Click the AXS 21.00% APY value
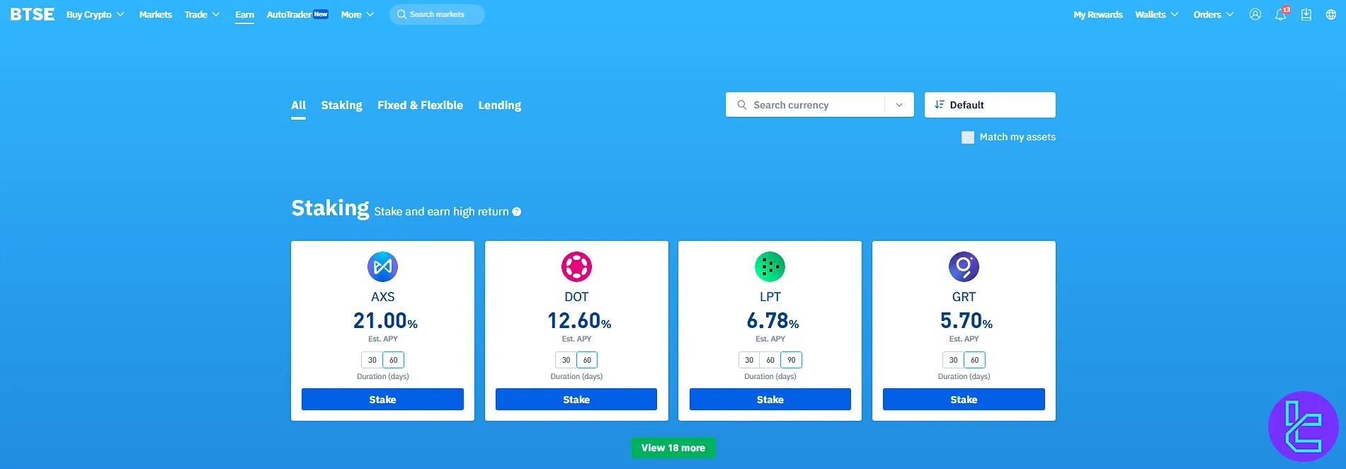 tap(385, 321)
